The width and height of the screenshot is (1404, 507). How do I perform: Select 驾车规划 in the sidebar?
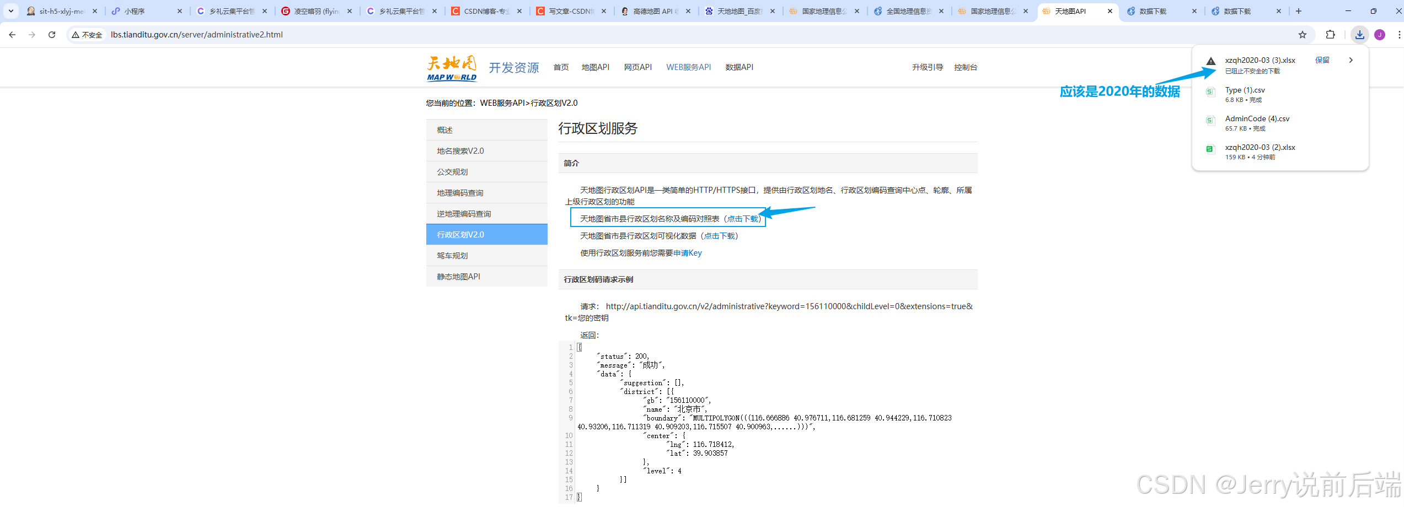coord(487,256)
